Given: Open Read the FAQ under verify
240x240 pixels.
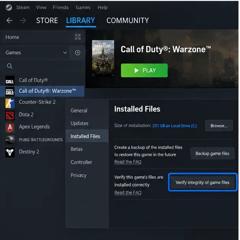Looking at the screenshot, I should tap(128, 193).
